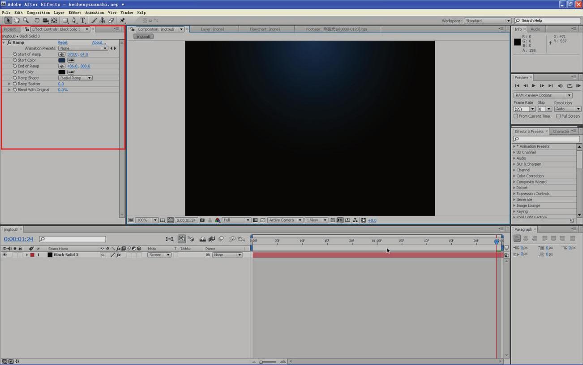Screen dimensions: 583x365
Task: Expand the Ramp Scatter property
Action: (x=9, y=84)
